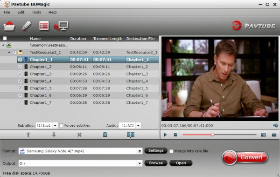
Task: Uncheck the Chapter1_3 checkbox
Action: click(20, 74)
